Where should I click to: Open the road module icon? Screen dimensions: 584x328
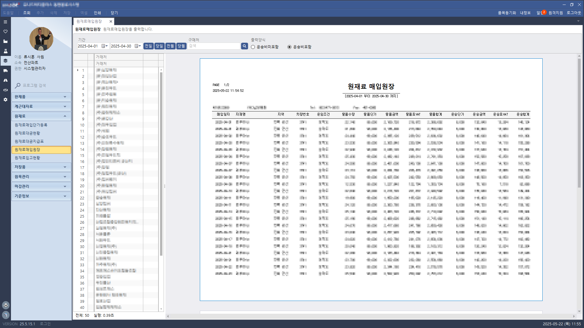tap(5, 80)
